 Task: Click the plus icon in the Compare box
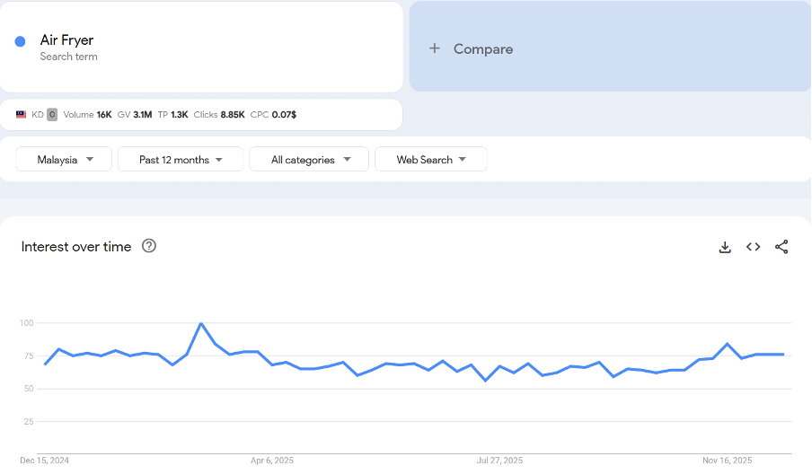coord(435,48)
